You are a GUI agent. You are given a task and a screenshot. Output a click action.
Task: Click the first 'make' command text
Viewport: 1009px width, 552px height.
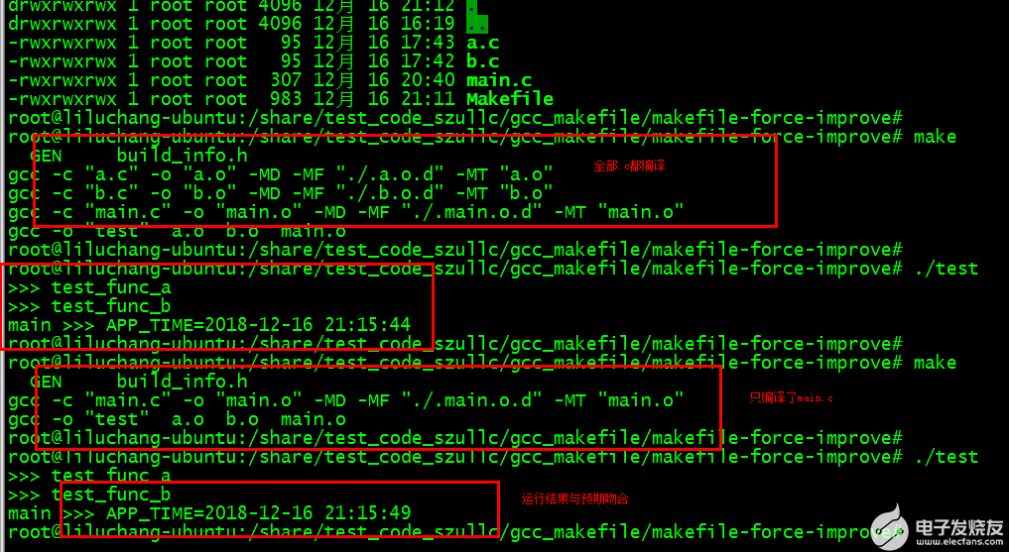tap(935, 137)
